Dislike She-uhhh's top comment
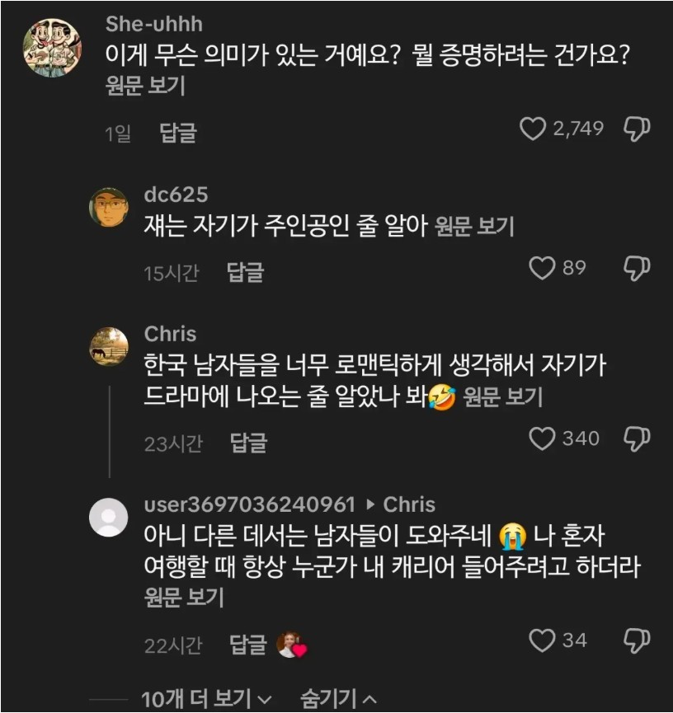The width and height of the screenshot is (673, 713). [x=637, y=129]
